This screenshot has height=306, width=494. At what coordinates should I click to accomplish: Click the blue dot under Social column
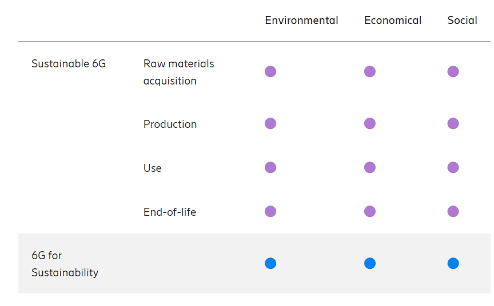pos(453,263)
